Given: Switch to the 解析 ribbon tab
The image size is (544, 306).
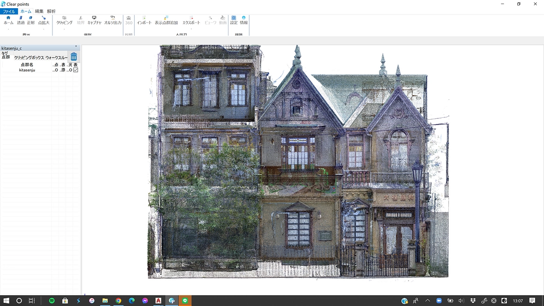Looking at the screenshot, I should (x=51, y=11).
